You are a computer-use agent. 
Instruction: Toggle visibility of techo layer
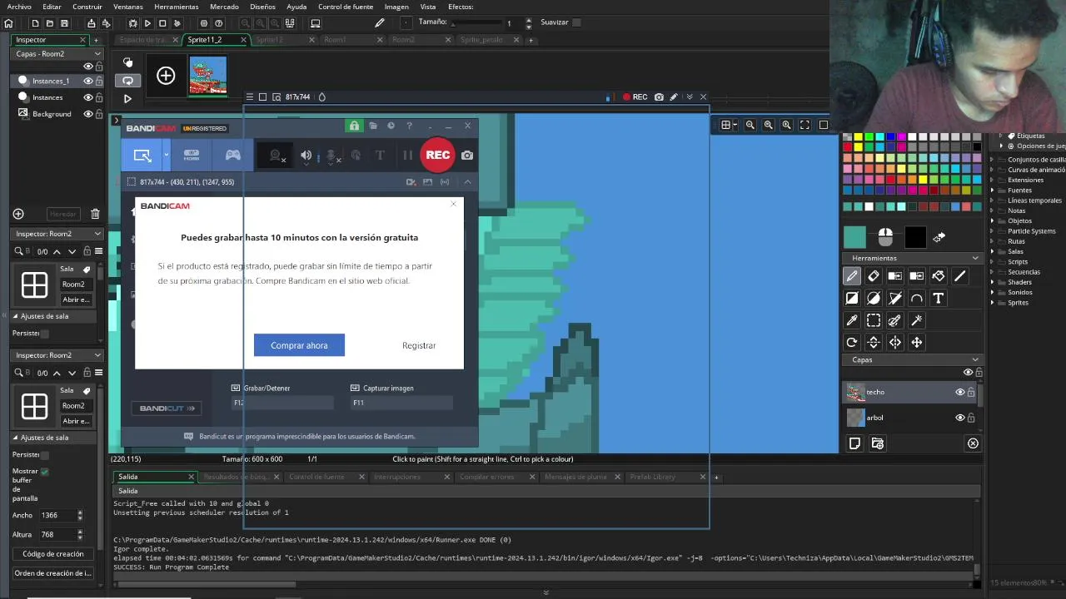(x=959, y=392)
